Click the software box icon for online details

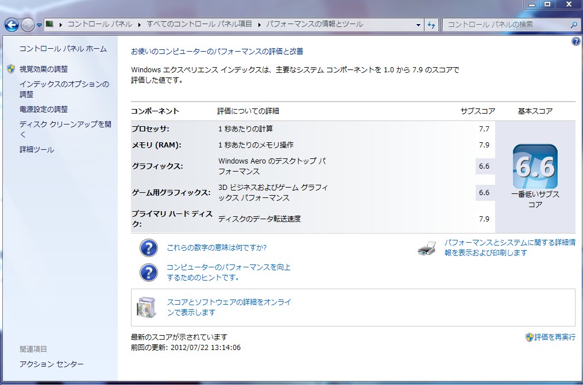point(146,307)
